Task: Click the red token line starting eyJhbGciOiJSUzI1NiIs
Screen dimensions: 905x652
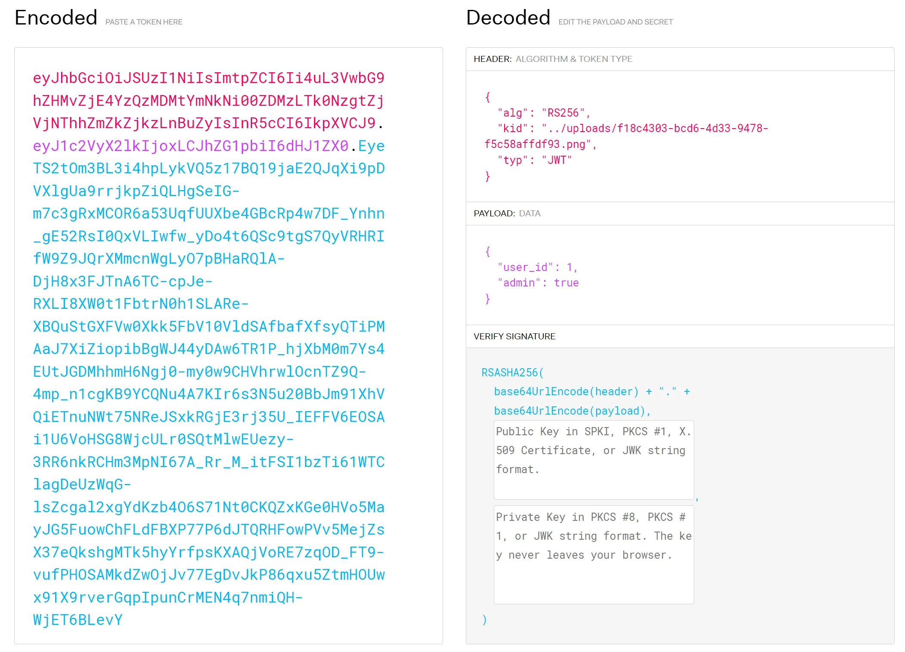Action: coord(209,78)
